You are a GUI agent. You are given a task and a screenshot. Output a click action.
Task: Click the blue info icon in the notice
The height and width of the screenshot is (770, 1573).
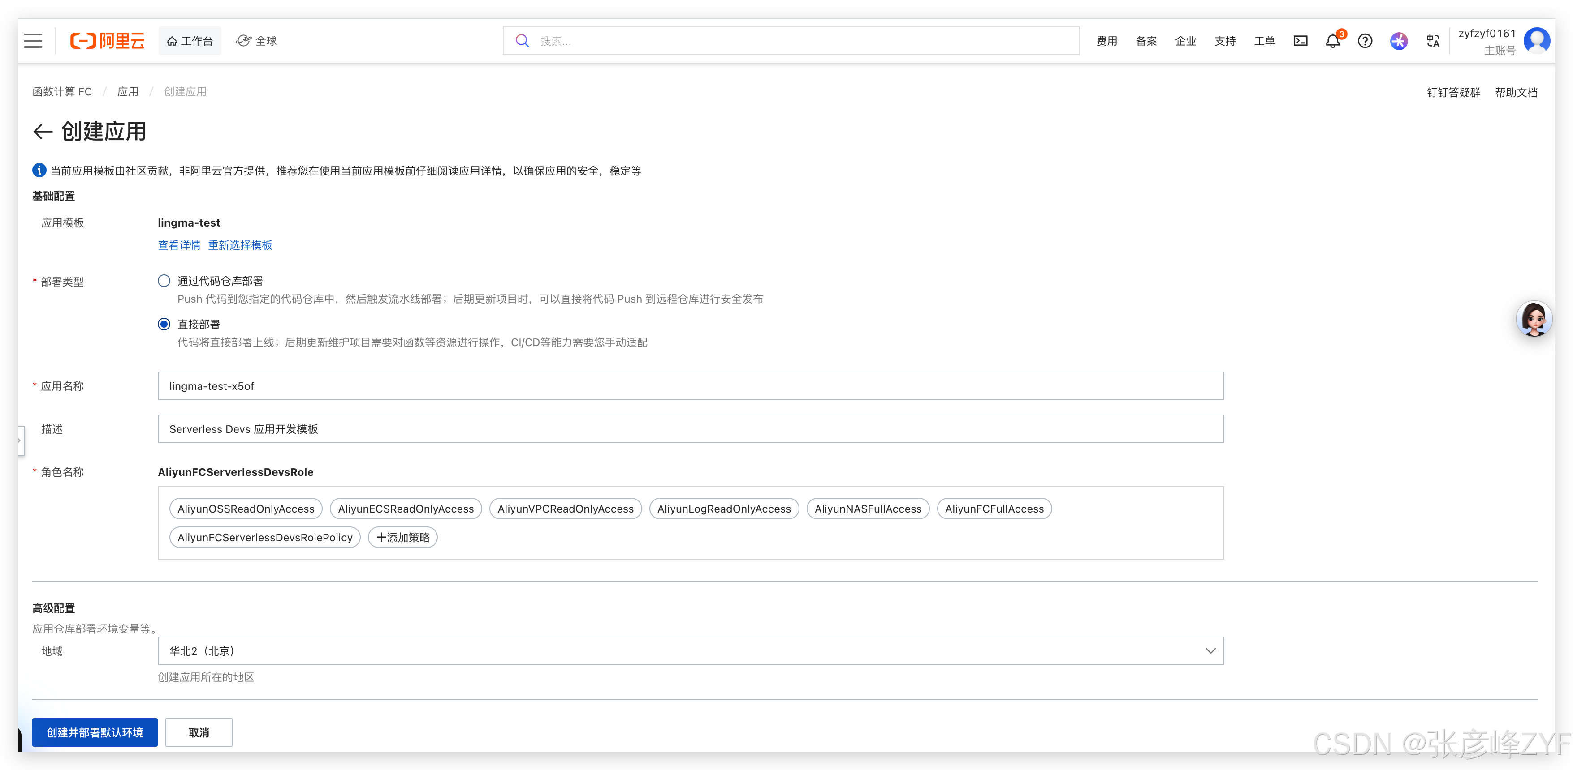[39, 170]
